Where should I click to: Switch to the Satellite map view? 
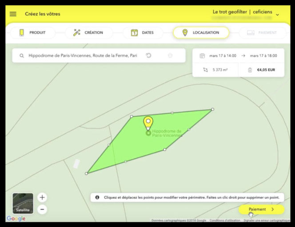click(23, 204)
